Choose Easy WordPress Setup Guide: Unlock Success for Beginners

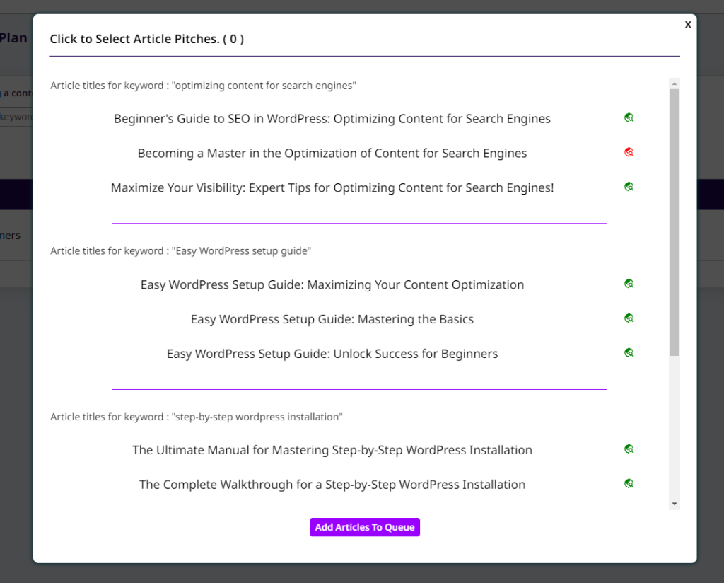click(332, 354)
